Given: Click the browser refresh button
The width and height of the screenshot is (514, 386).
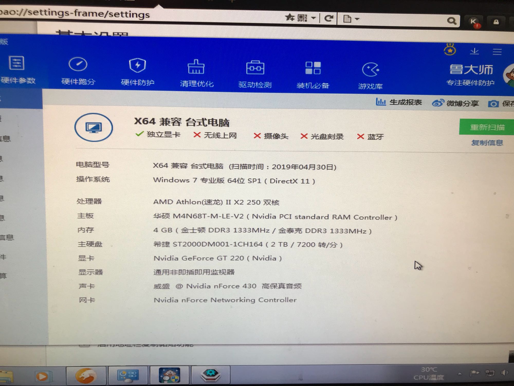Looking at the screenshot, I should pos(329,18).
